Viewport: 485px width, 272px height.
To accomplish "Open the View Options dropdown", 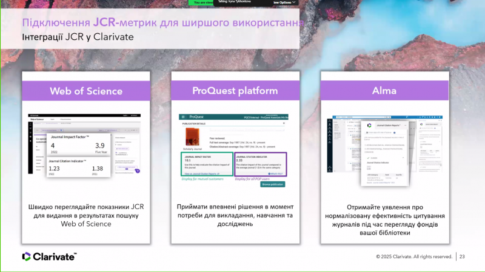I will (x=285, y=2).
